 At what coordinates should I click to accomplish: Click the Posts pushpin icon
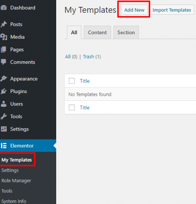pos(4,24)
